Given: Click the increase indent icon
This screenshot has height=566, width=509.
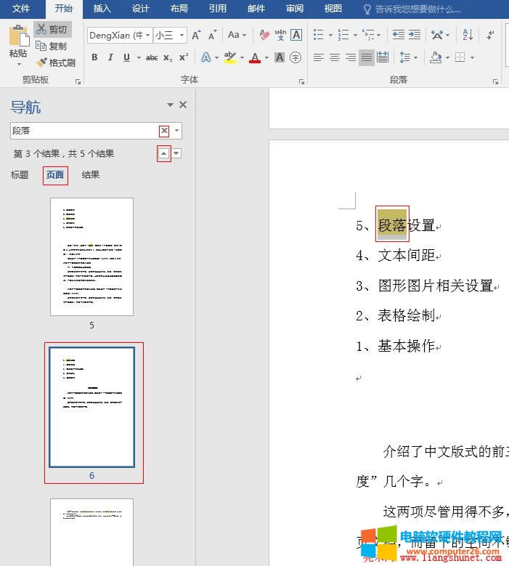Looking at the screenshot, I should pyautogui.click(x=414, y=35).
